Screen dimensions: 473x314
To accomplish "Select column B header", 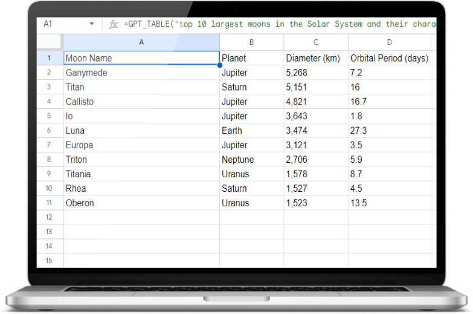I will click(251, 42).
